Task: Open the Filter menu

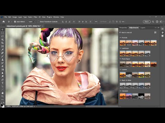Action: point(35,17)
